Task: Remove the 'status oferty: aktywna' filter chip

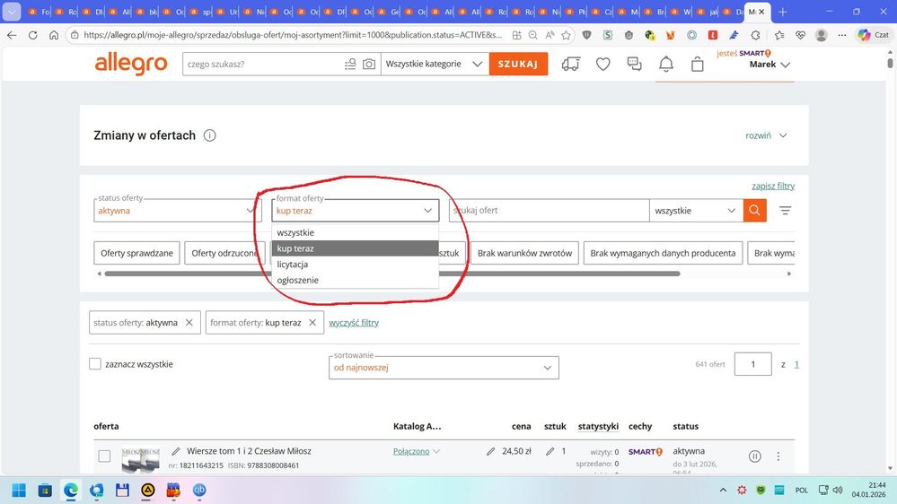Action: 189,323
